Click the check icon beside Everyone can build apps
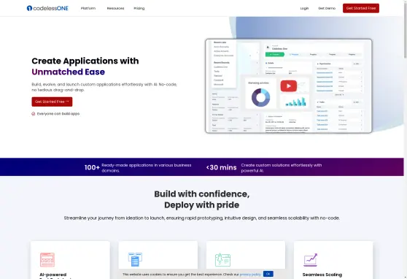The image size is (407, 279). coord(34,114)
